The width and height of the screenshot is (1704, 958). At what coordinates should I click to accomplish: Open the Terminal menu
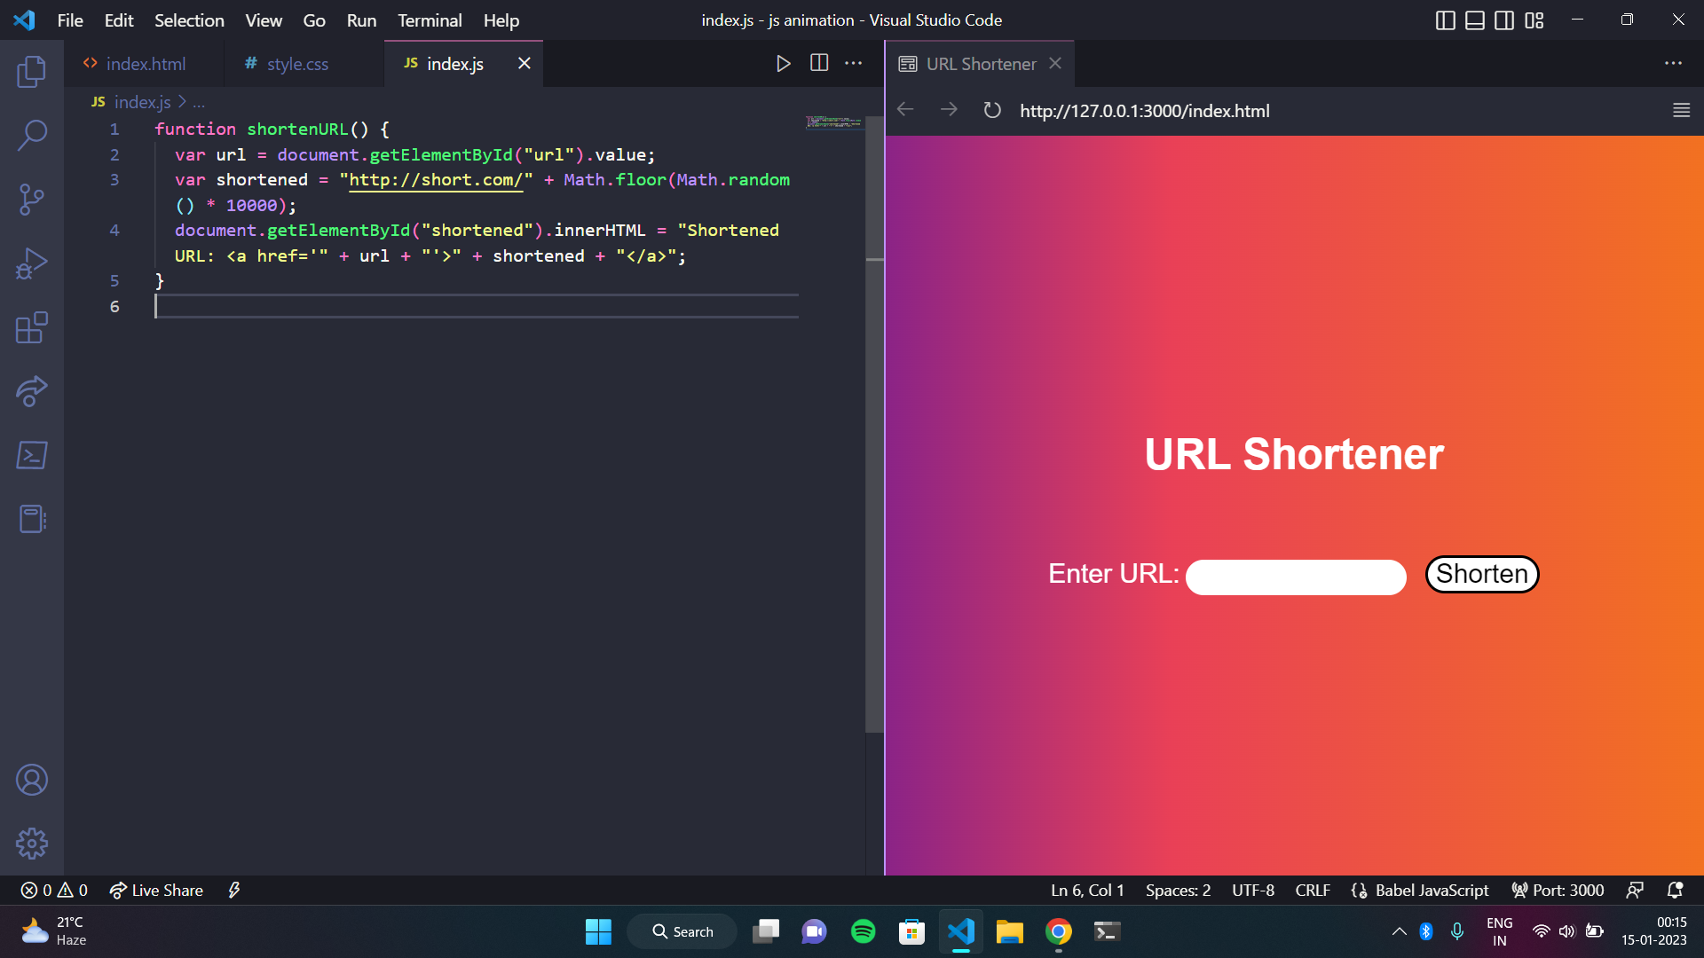pos(429,20)
